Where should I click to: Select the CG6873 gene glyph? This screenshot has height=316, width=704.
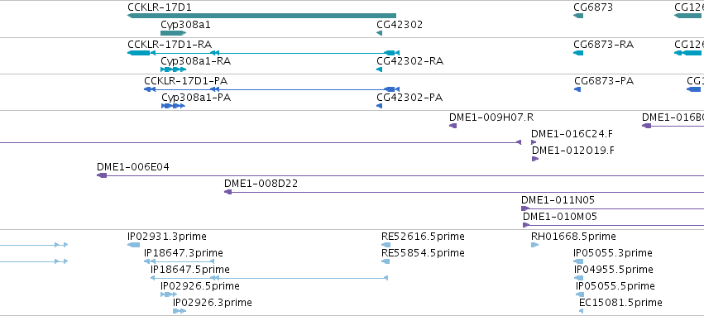coord(578,16)
